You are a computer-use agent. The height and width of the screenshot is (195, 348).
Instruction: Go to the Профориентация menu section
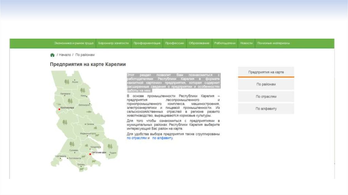coord(147,43)
